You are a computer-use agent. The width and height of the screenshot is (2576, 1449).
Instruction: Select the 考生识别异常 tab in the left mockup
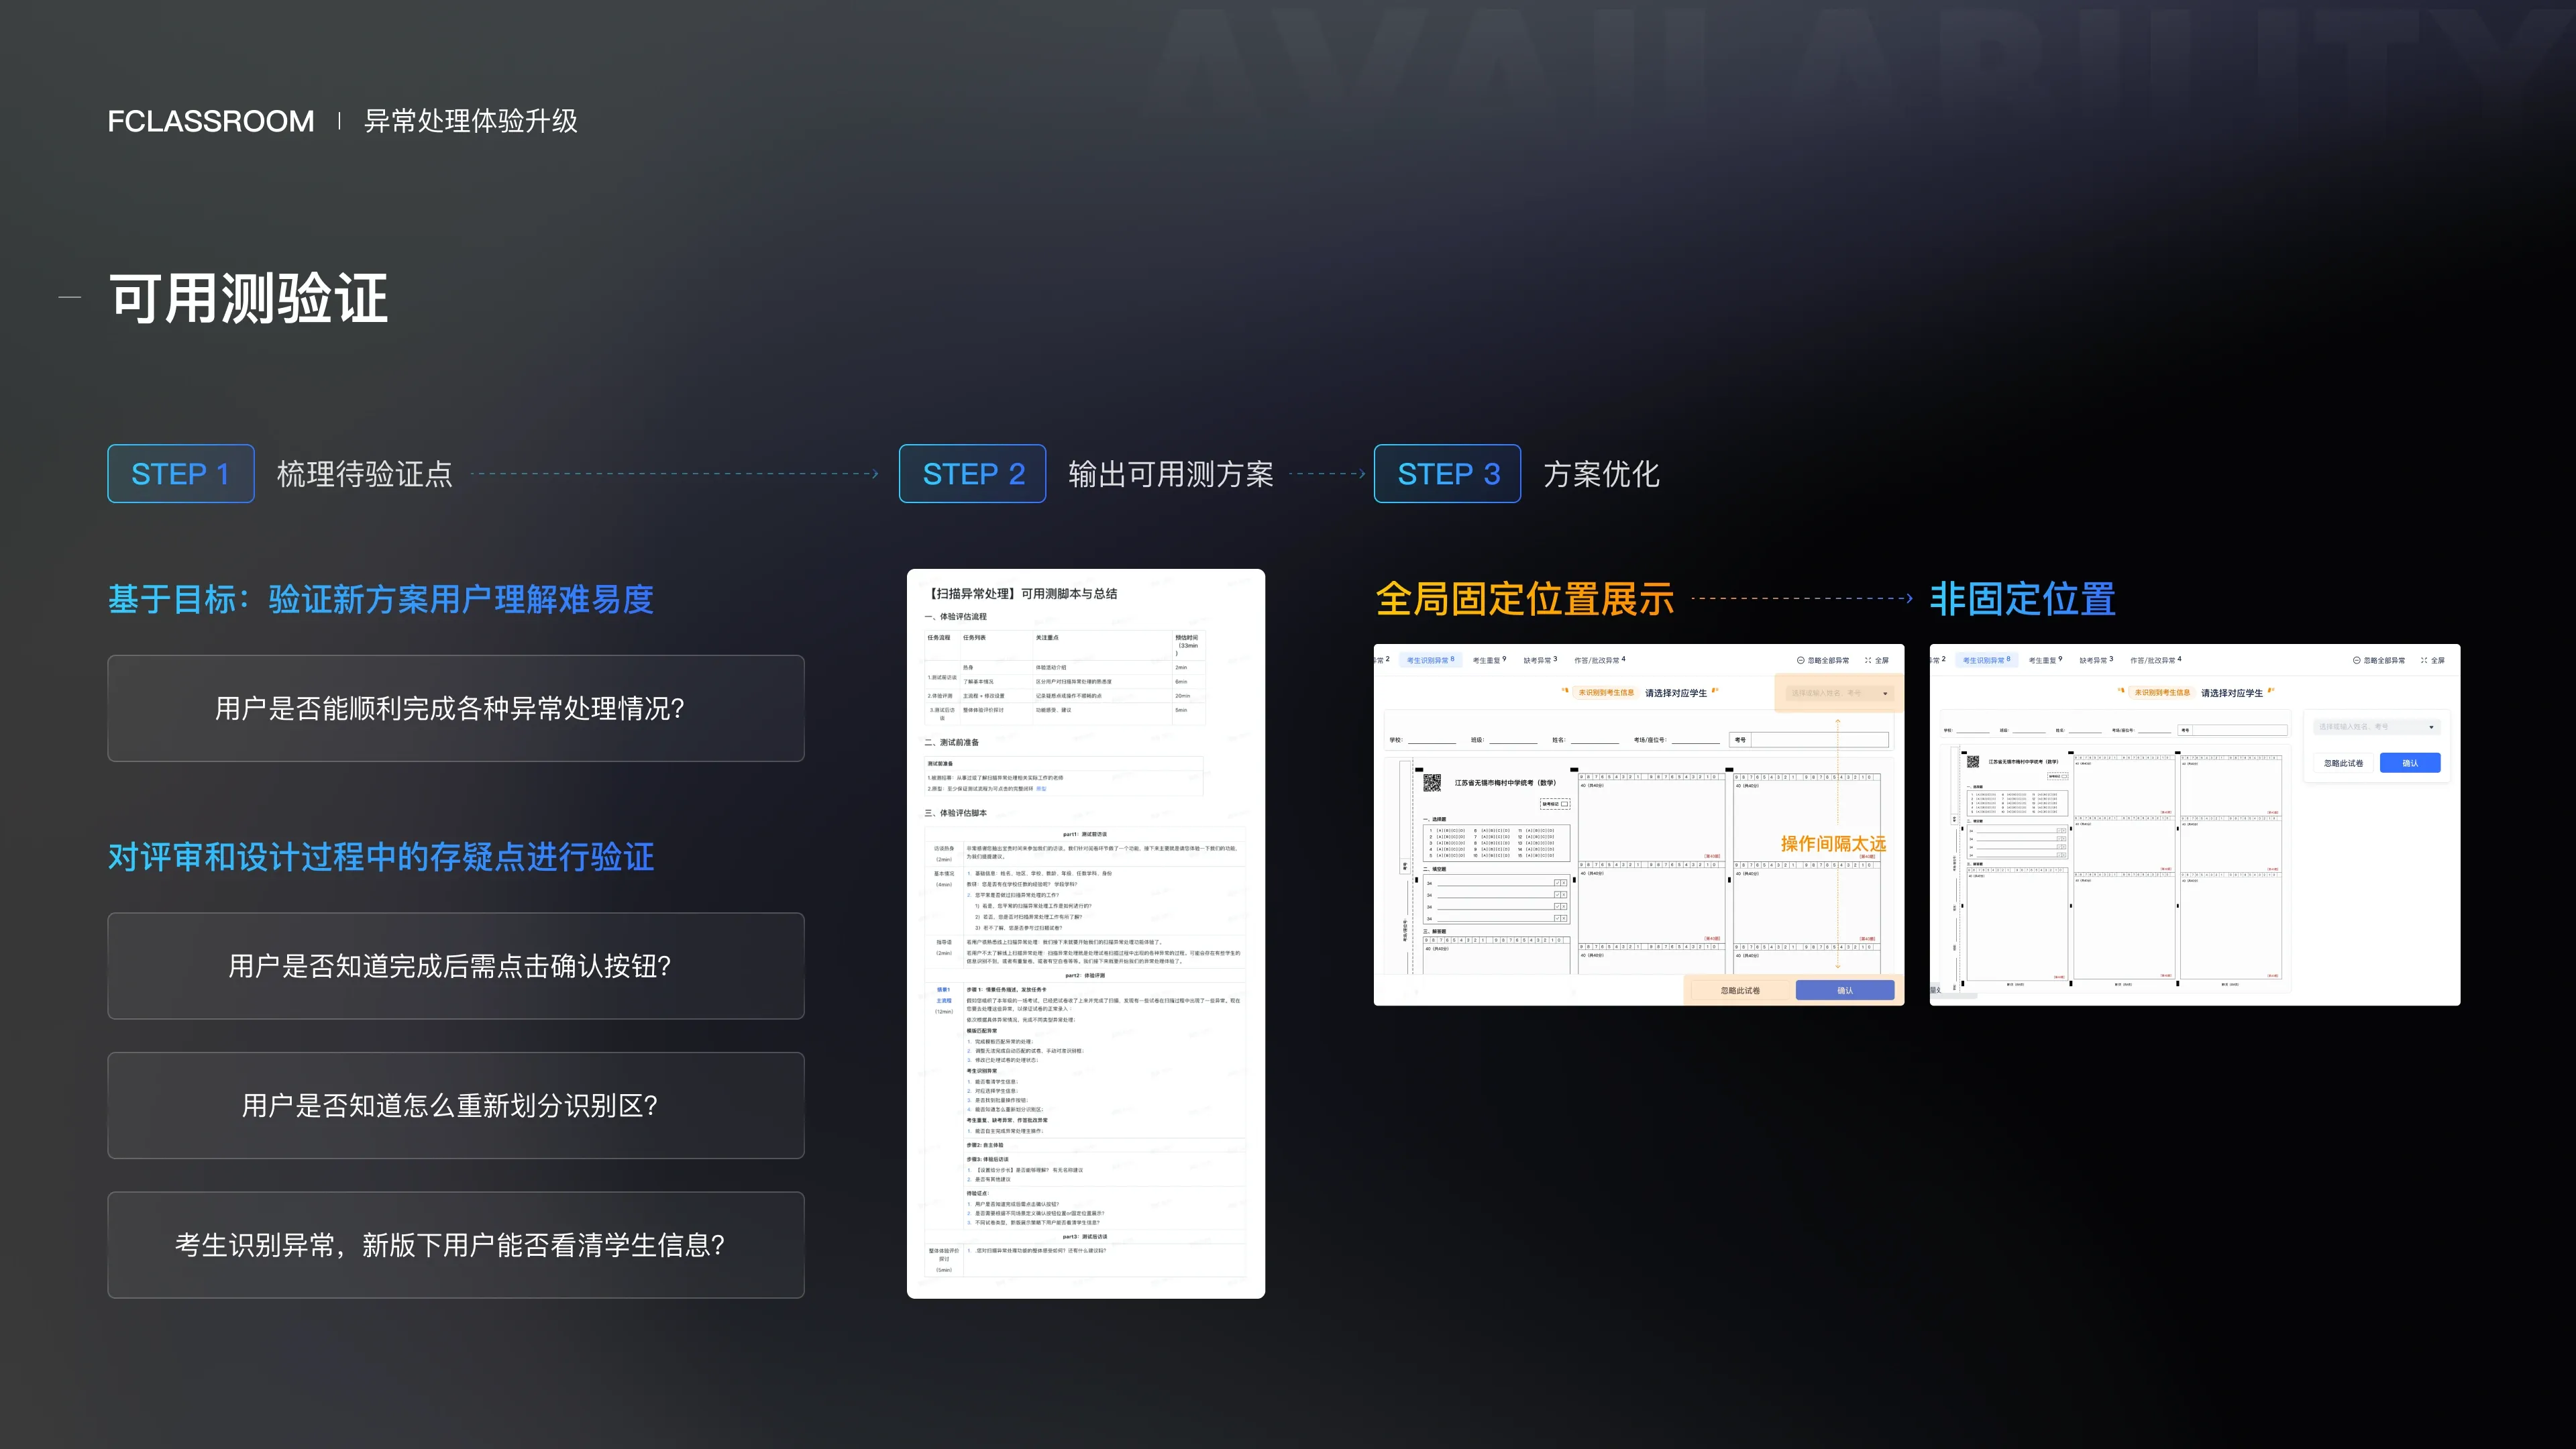click(x=1430, y=660)
